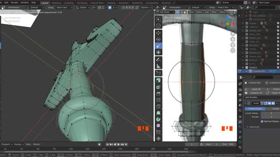Open the Window menu
Image resolution: width=280 pixels, height=157 pixels.
pyautogui.click(x=24, y=3)
